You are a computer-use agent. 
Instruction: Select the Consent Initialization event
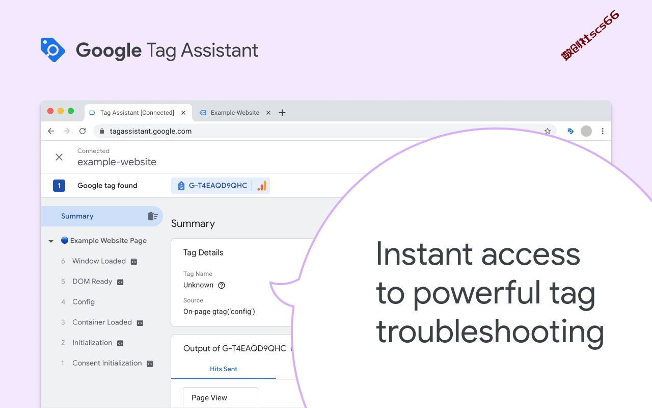click(107, 363)
